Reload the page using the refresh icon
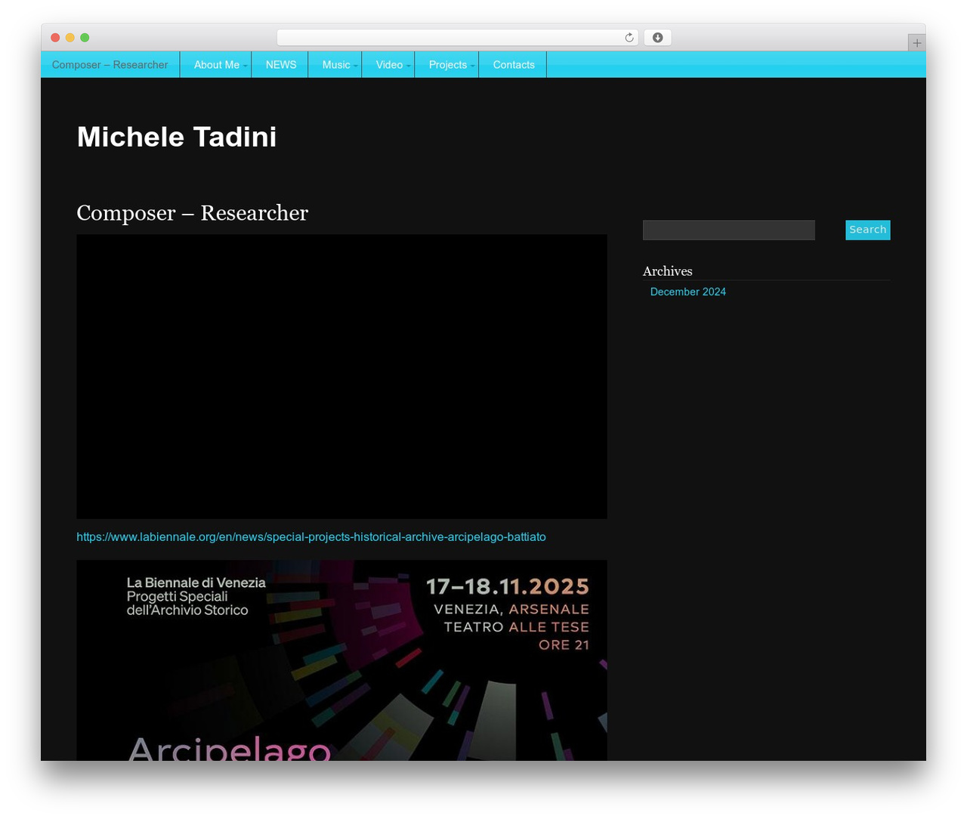Screen dimensions: 967x819 629,38
